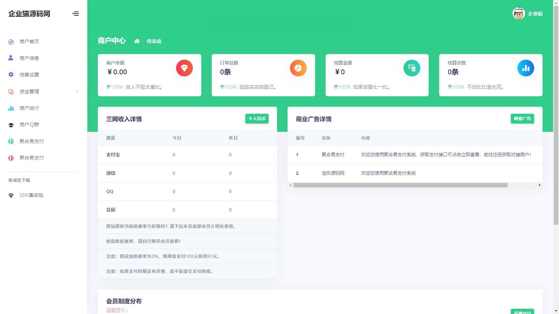
Task: Click the page scroll-down arrow
Action: click(556, 311)
